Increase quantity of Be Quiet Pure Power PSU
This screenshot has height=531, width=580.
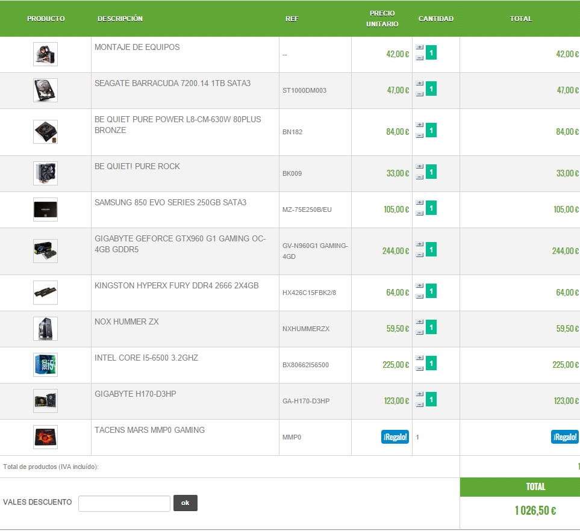coord(419,125)
